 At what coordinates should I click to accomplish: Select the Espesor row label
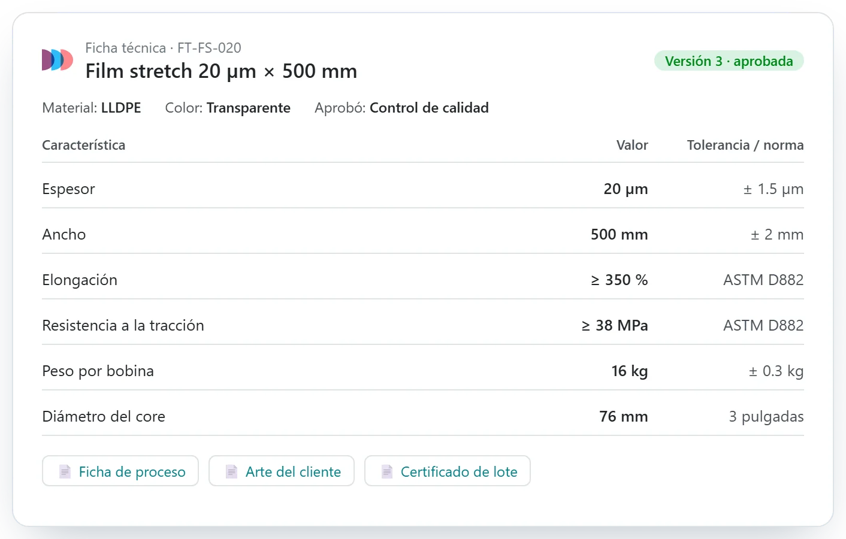click(68, 189)
